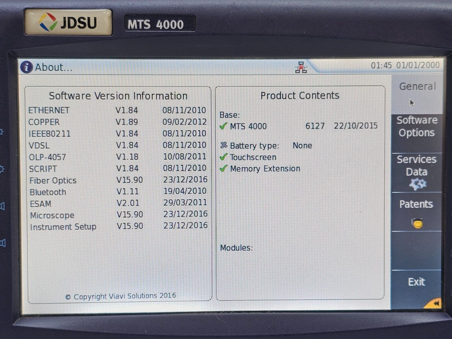Viewport: 452px width, 339px height.
Task: Click the OLP-4057 software row label
Action: [x=48, y=157]
